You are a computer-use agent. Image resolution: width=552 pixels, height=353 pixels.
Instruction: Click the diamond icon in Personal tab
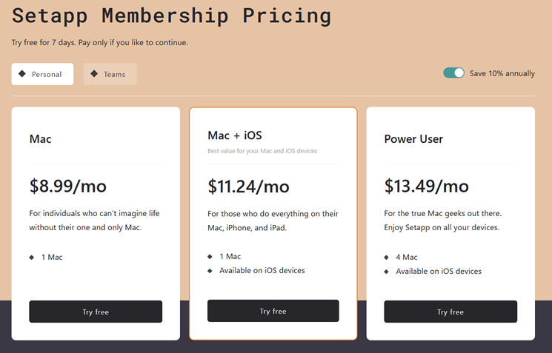click(22, 74)
